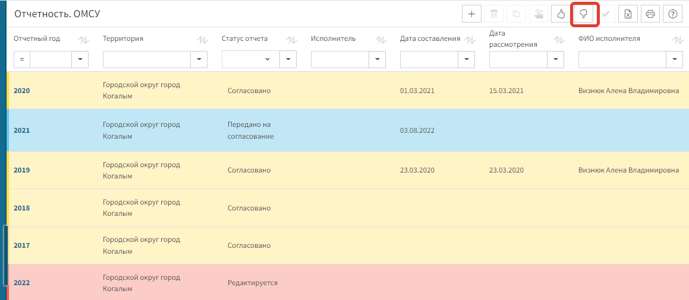
Task: Click the Исполнитель filter input field
Action: click(x=339, y=59)
